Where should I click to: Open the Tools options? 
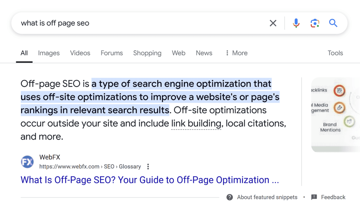[335, 53]
